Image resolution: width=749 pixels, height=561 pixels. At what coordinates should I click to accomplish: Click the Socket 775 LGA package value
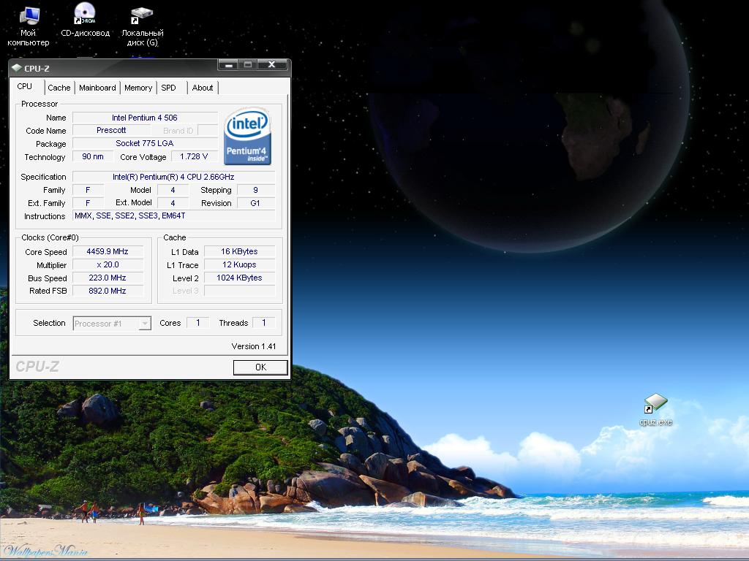145,143
